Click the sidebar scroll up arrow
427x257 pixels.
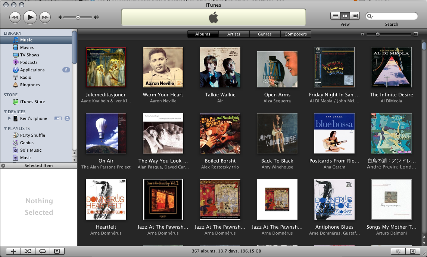pos(74,154)
